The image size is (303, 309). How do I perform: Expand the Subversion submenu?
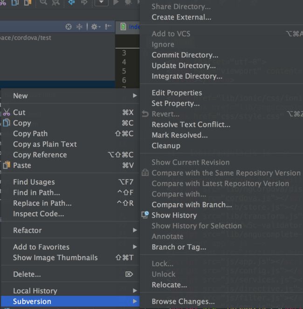pyautogui.click(x=70, y=302)
